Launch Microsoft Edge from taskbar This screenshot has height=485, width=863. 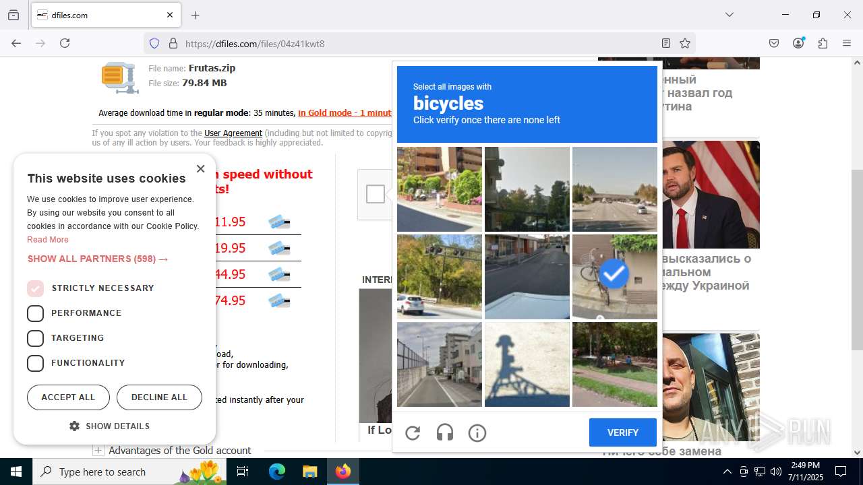277,472
